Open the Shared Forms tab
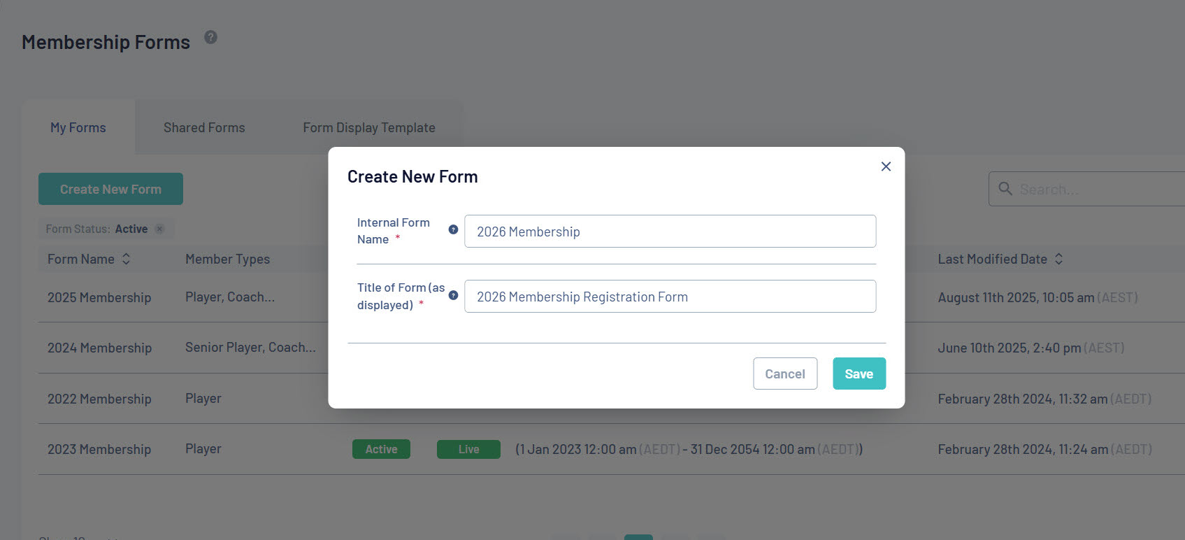Viewport: 1185px width, 540px height. click(204, 127)
